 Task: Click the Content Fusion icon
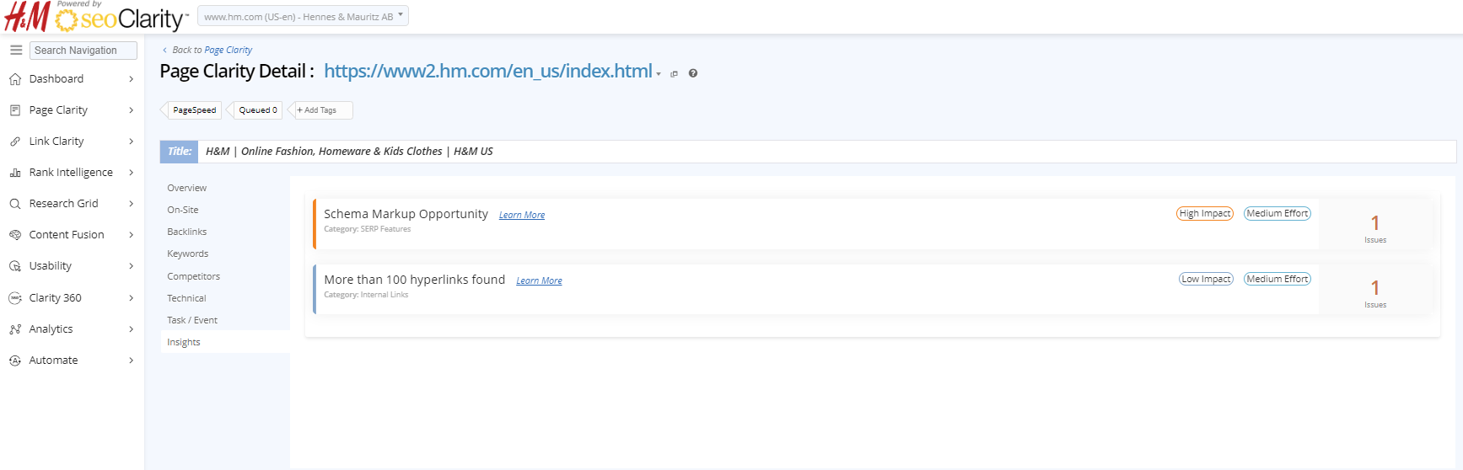click(x=15, y=235)
